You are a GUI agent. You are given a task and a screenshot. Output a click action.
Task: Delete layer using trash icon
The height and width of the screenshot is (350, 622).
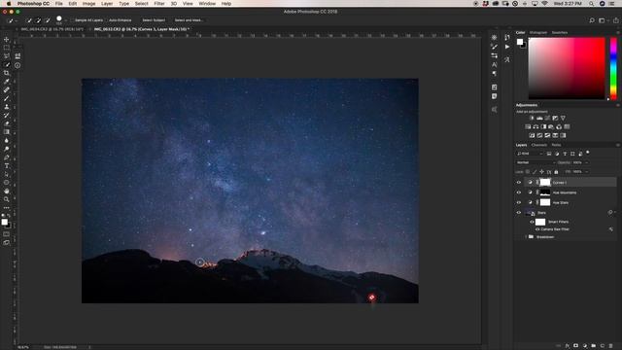611,346
